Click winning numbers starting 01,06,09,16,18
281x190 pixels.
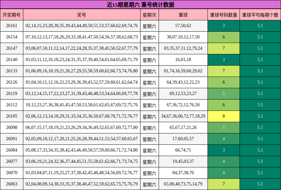click(82, 71)
